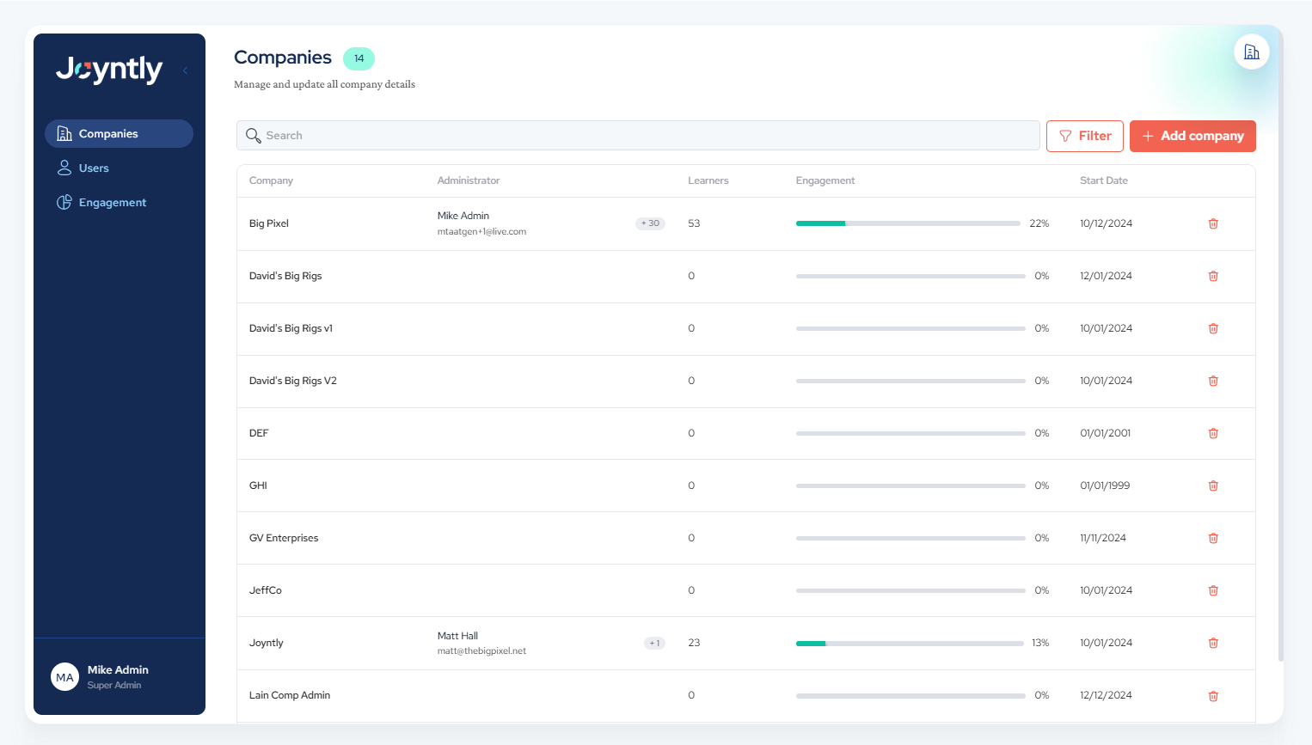
Task: Go to Engagement in the sidebar
Action: point(112,203)
